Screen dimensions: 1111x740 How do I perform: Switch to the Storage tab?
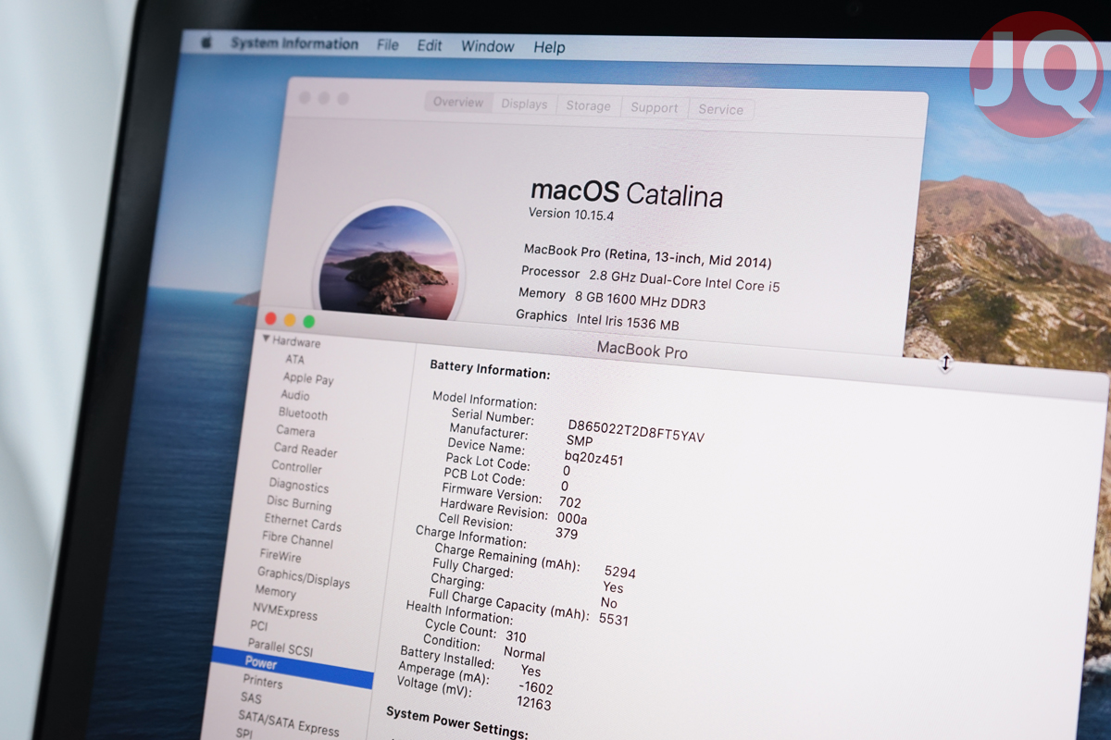coord(588,106)
